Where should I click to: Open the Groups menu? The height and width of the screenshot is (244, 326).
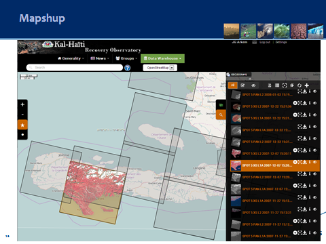click(126, 58)
